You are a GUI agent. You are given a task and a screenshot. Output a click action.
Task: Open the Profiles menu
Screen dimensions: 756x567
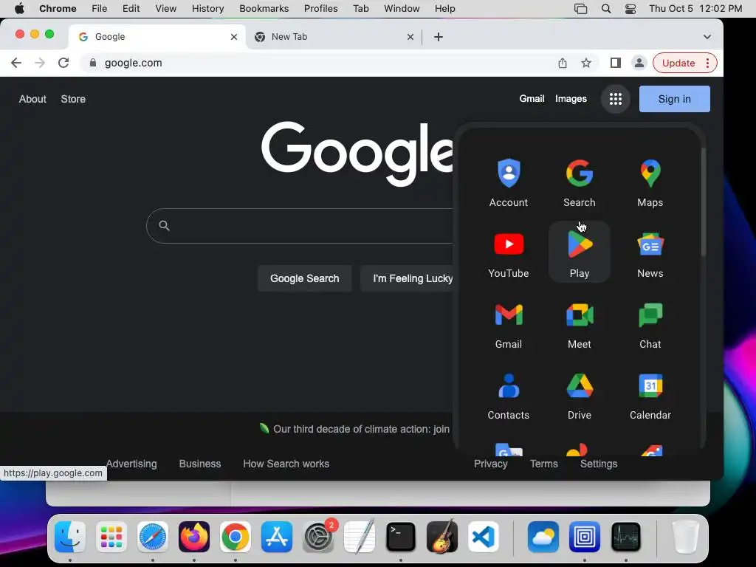pyautogui.click(x=320, y=9)
